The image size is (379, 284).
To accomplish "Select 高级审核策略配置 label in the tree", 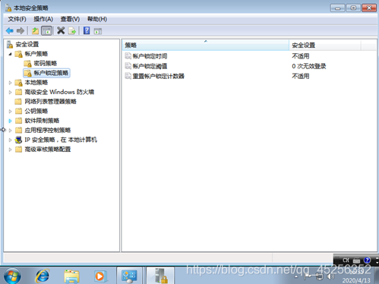I will [48, 150].
